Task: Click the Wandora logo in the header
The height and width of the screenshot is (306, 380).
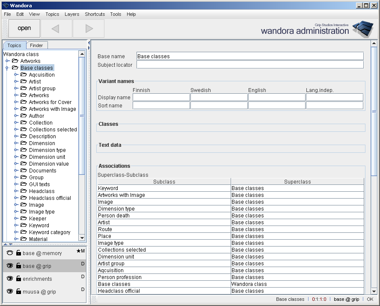Action: (x=363, y=29)
